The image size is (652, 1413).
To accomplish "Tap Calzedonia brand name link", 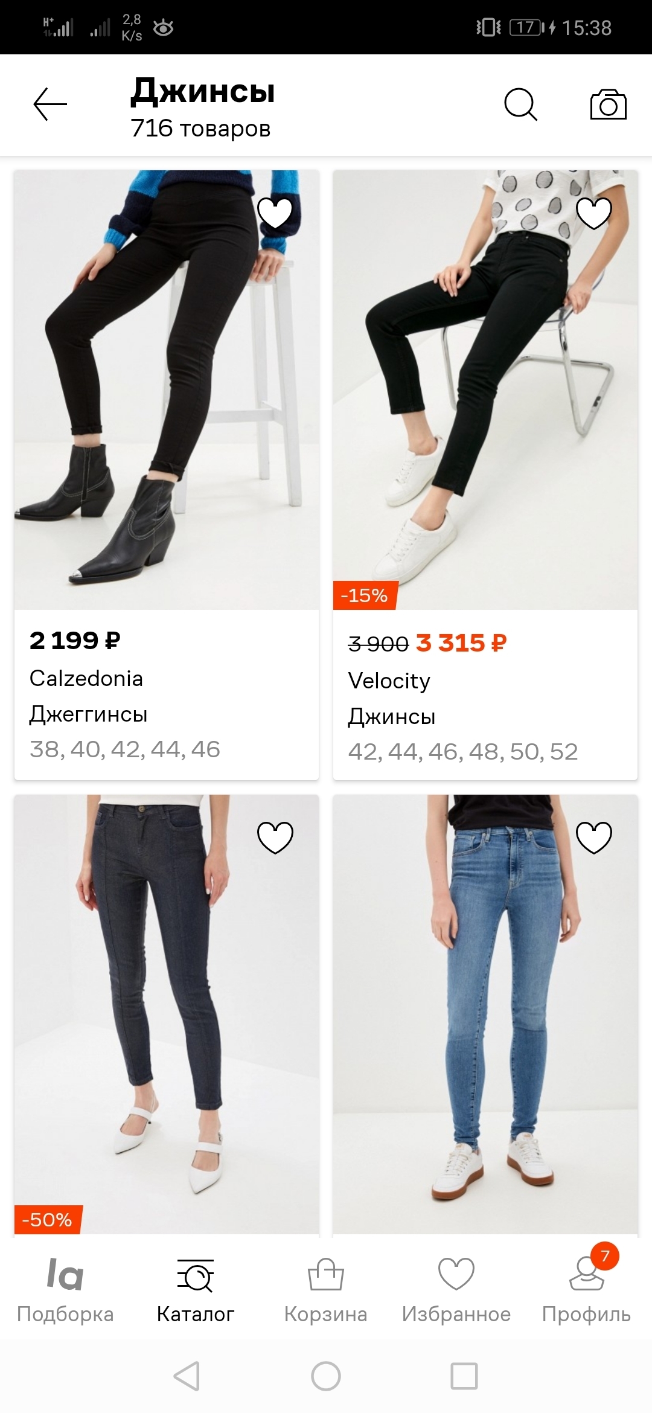I will tap(86, 679).
